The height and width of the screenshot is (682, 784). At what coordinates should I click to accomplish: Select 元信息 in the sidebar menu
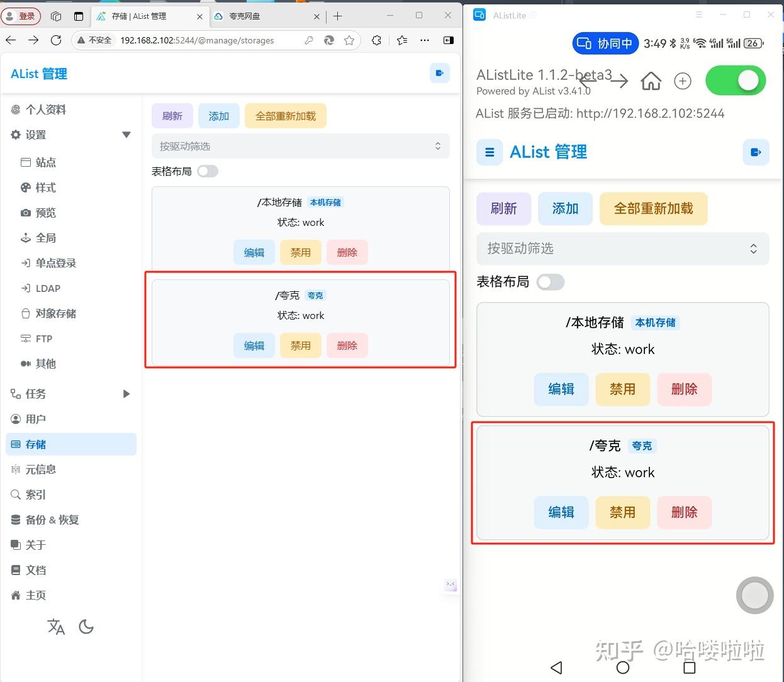tap(43, 469)
